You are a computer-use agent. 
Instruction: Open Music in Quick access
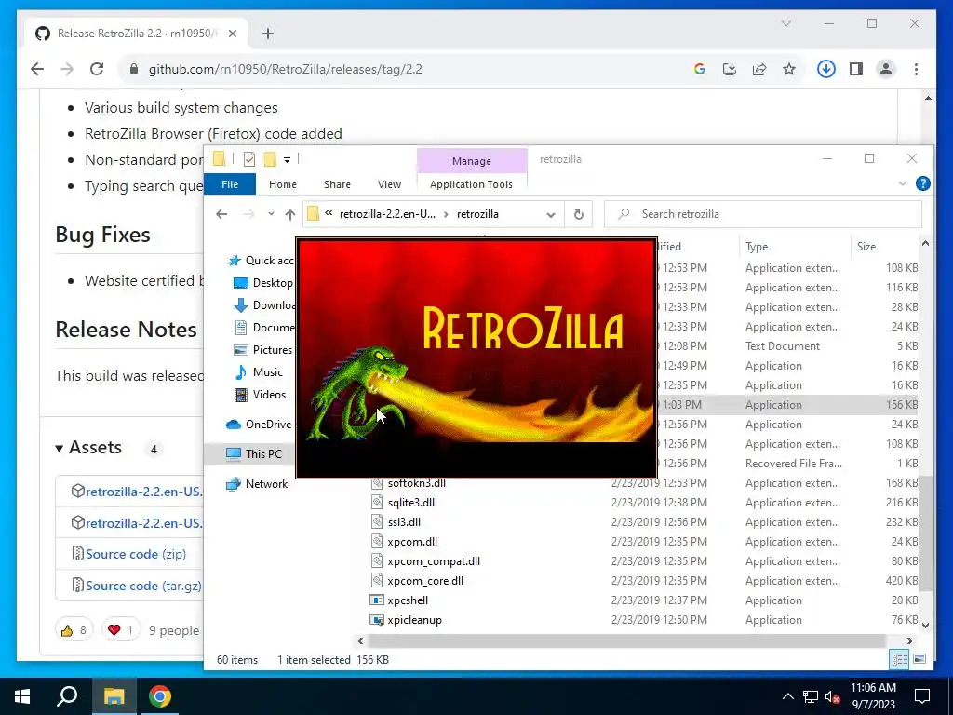click(259, 372)
